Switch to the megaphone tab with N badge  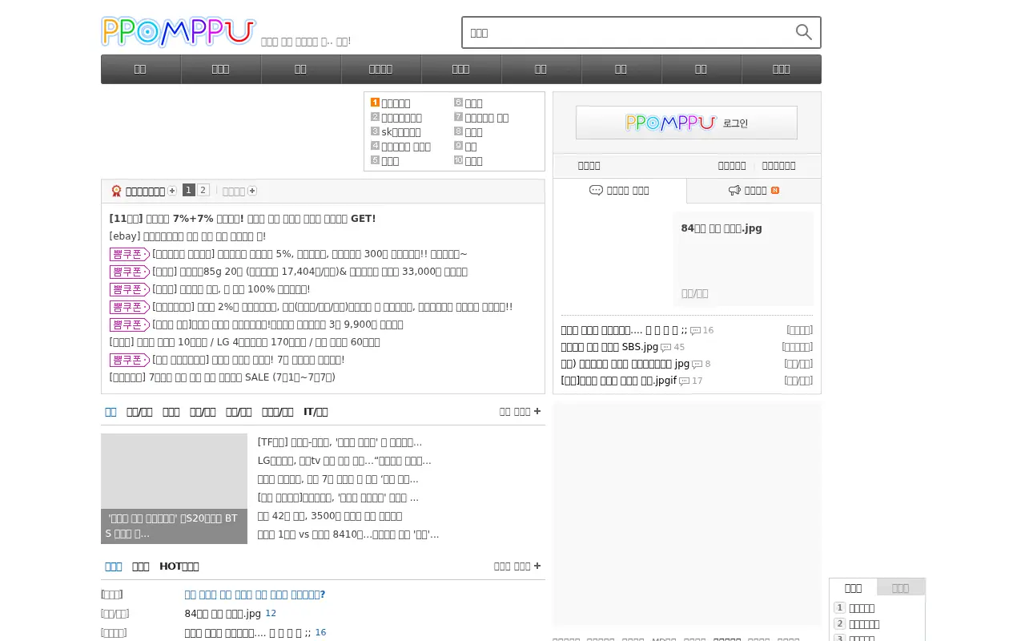[x=754, y=191]
